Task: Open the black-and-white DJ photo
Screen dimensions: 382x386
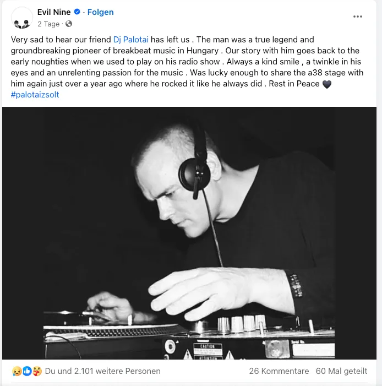Action: 189,233
